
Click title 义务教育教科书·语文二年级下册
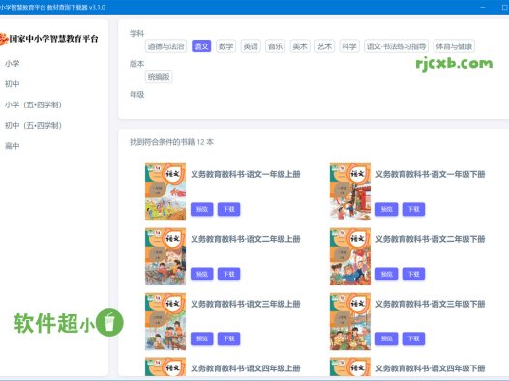coord(430,239)
